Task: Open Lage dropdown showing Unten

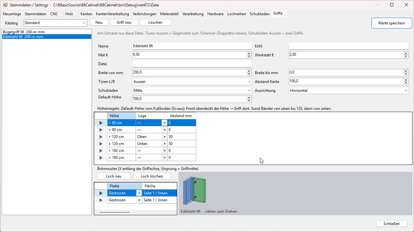Action: point(165,144)
